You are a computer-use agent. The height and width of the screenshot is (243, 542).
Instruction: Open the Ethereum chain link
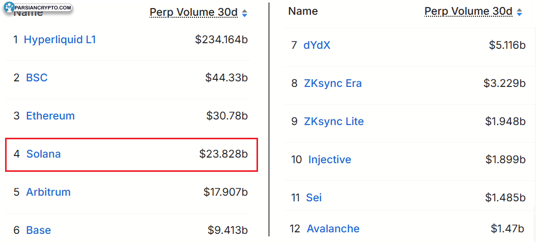50,116
